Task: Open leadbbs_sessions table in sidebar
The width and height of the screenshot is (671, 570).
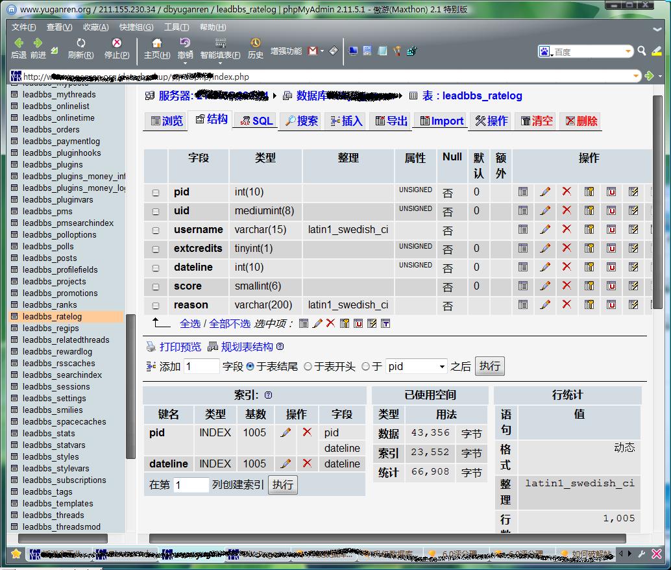Action: pos(56,387)
